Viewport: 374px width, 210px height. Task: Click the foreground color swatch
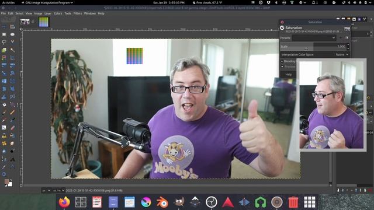6,181
